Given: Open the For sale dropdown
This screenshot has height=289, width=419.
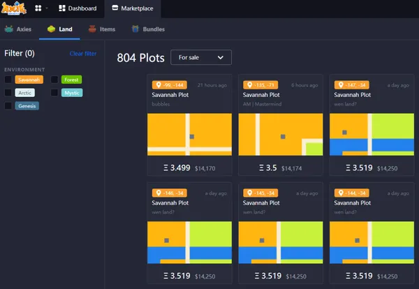Looking at the screenshot, I should (x=200, y=57).
